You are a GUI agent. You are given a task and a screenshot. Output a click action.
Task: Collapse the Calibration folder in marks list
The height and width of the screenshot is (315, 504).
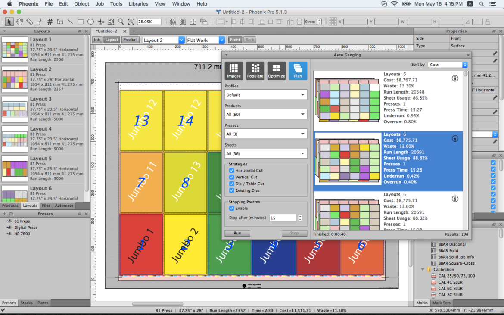423,270
